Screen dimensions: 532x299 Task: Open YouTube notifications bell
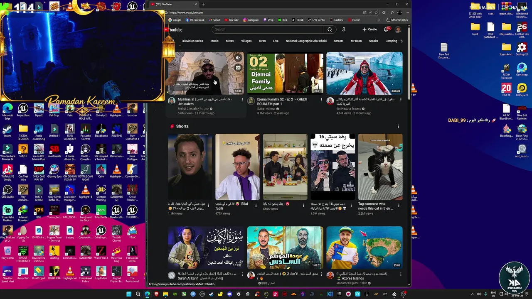tap(387, 29)
